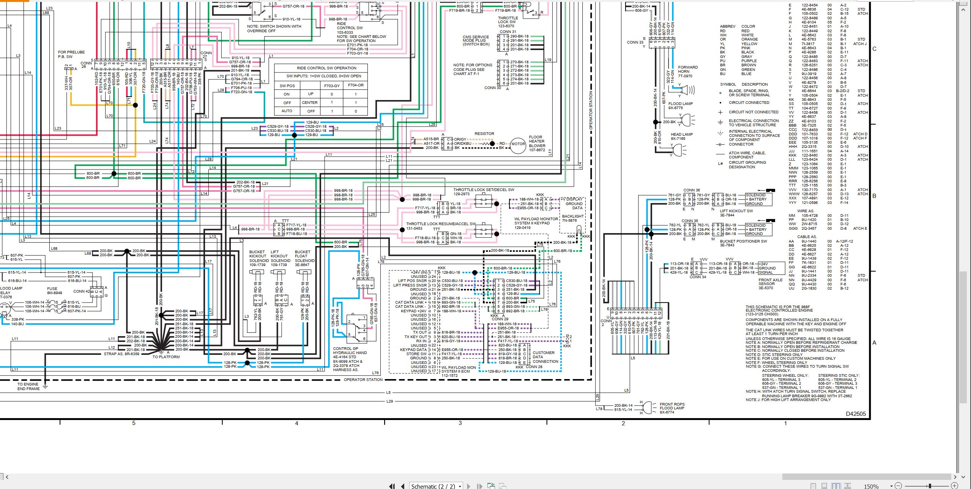Click the RESISTOR label
The image size is (971, 489).
coord(484,134)
